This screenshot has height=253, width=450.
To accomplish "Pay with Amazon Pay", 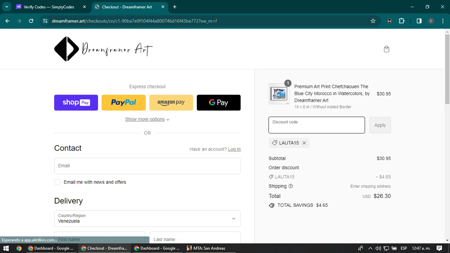I will 171,103.
